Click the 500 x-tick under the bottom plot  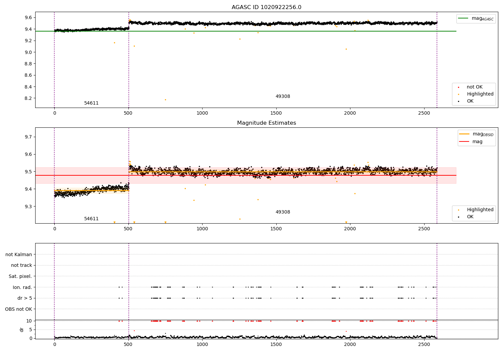(128, 344)
